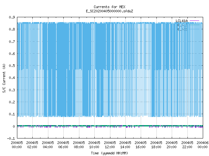This screenshot has width=209, height=156.
Task: Click the 200405 06:00 time tick label
Action: 63,145
